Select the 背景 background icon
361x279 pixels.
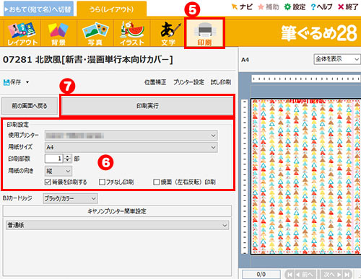(58, 33)
